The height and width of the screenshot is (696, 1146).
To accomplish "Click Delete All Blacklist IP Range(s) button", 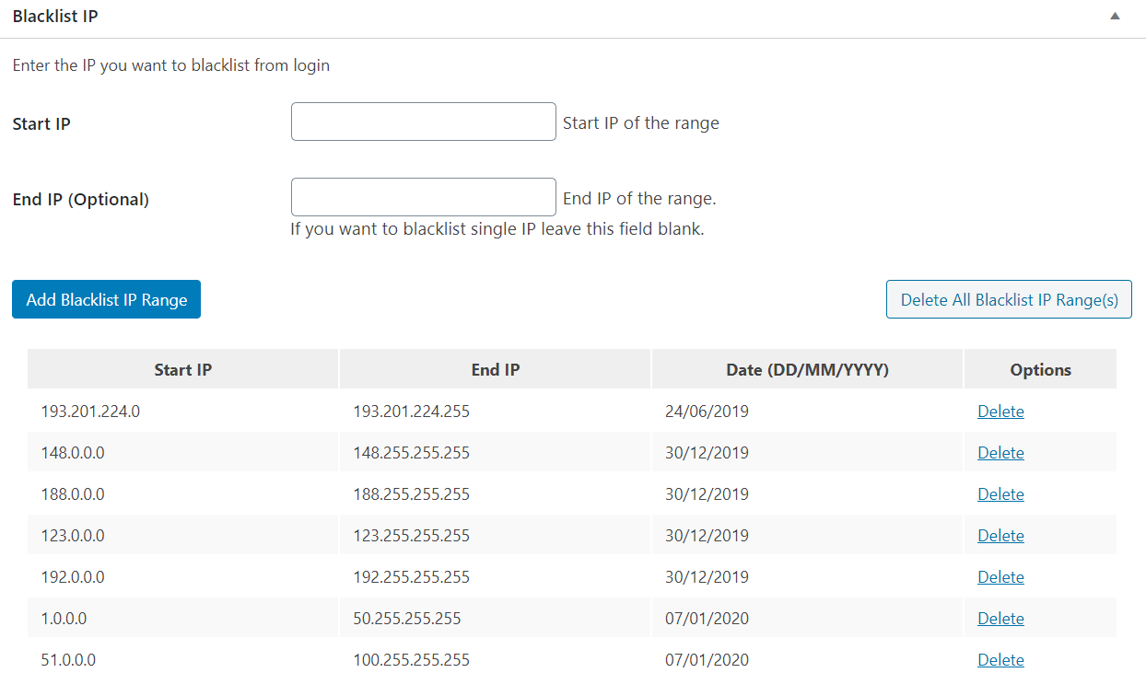I will tap(1009, 300).
